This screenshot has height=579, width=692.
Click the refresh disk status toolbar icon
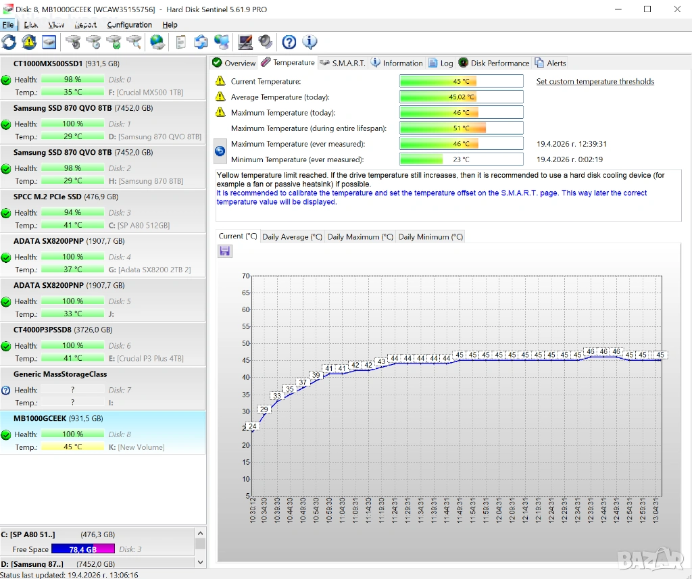(x=9, y=42)
